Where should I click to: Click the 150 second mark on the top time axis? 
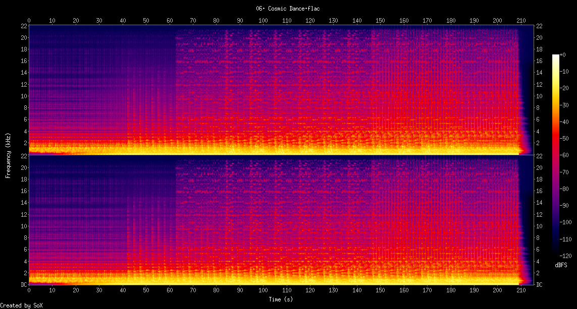[x=380, y=20]
